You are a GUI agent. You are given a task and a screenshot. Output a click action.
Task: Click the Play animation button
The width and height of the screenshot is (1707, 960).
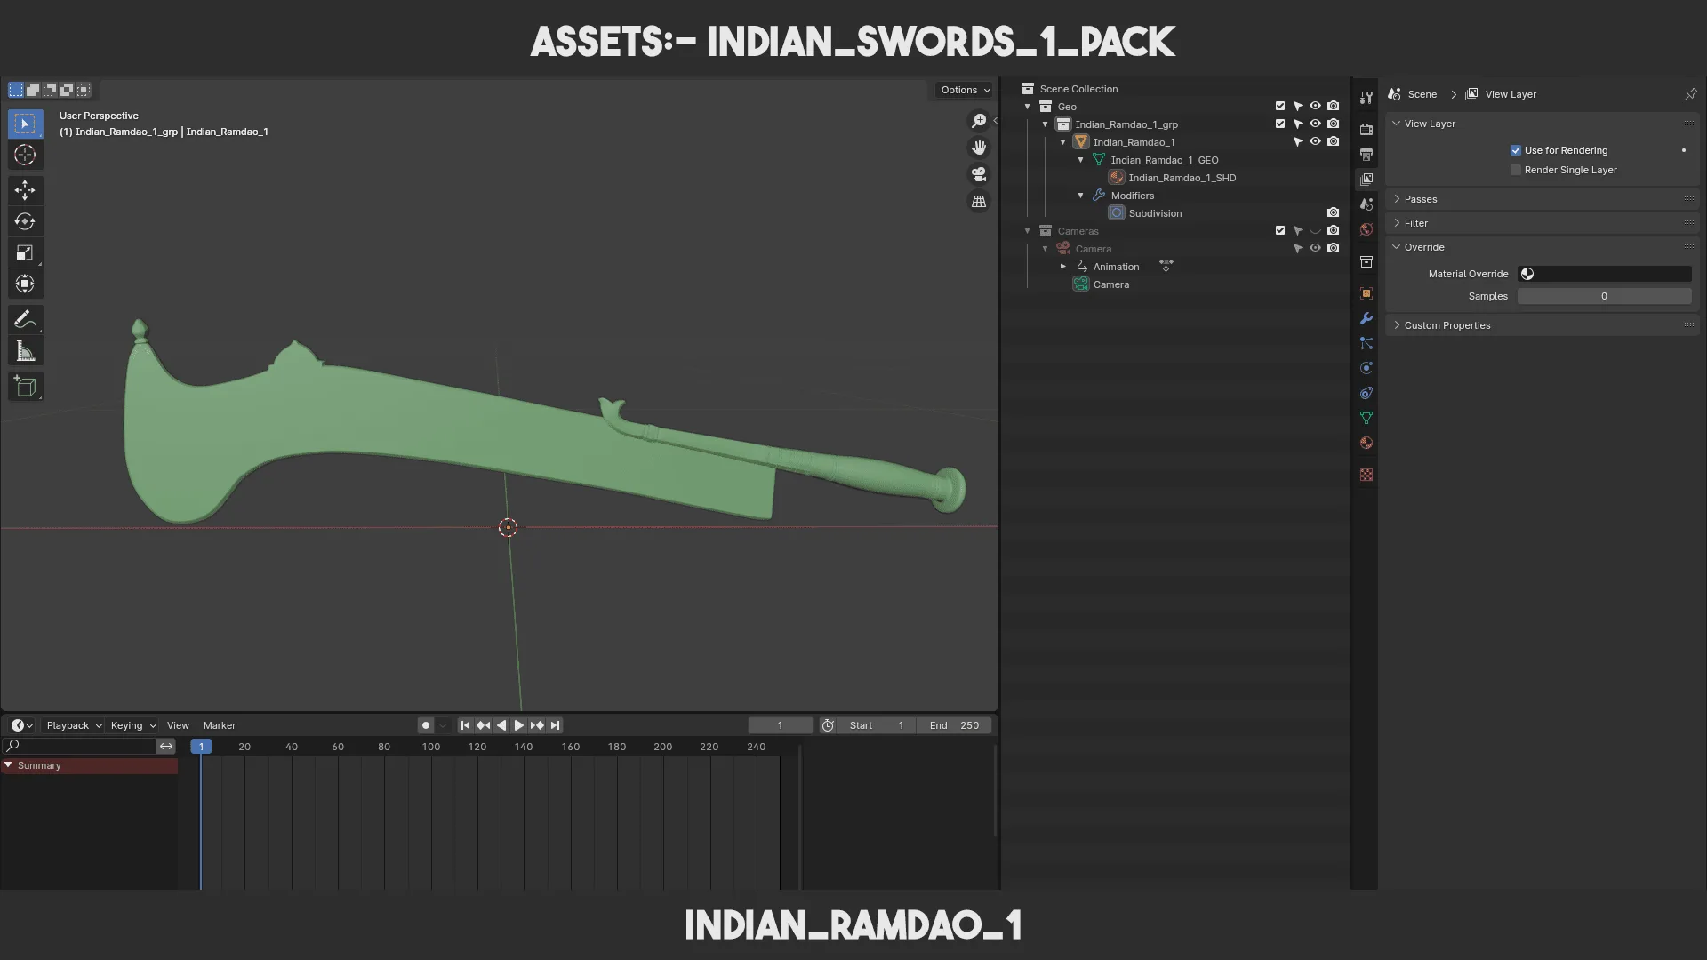pos(517,725)
